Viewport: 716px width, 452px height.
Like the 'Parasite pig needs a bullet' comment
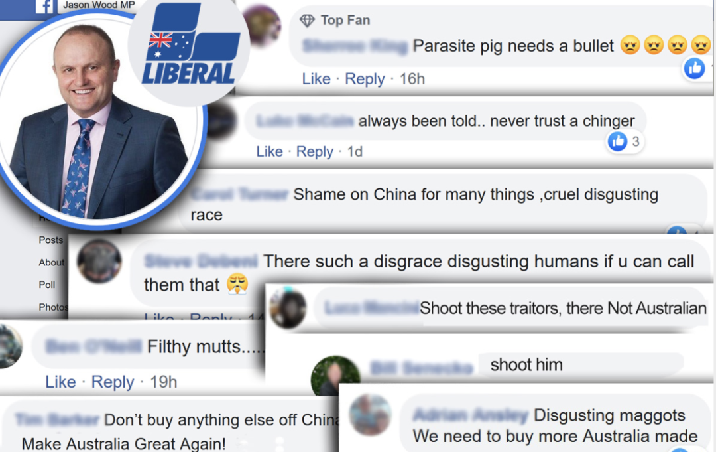[x=316, y=78]
